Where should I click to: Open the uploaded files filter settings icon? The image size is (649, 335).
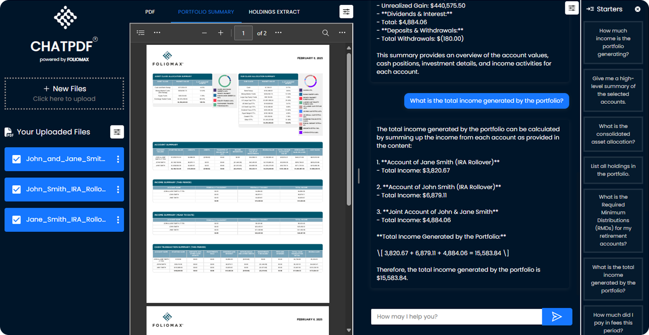(117, 132)
